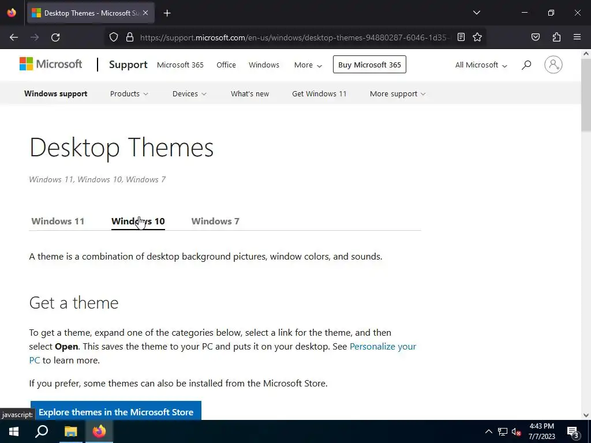Expand the Products dropdown
Viewport: 591px width, 443px height.
tap(129, 94)
